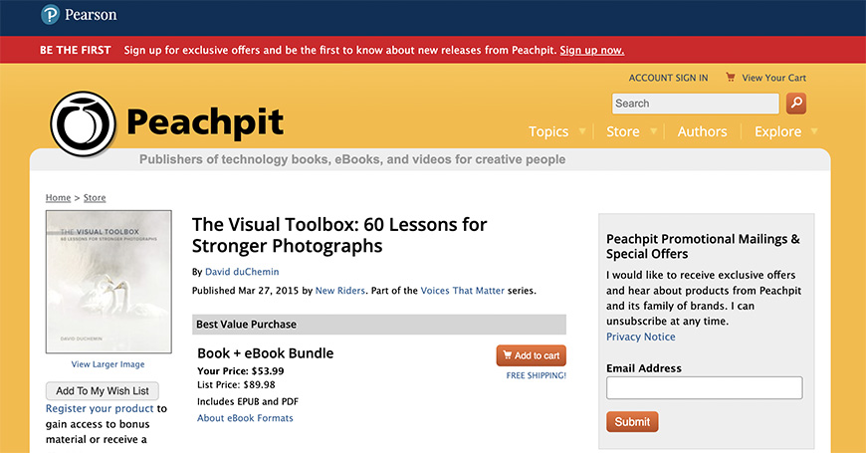
Task: Click Includes EPUB and PDF text
Action: coord(248,401)
